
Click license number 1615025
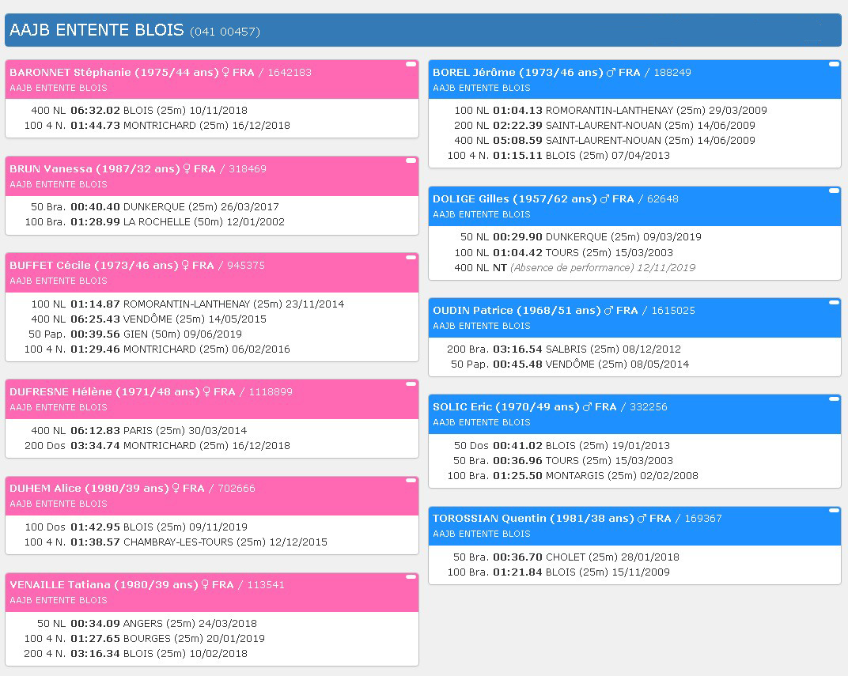[x=673, y=310]
